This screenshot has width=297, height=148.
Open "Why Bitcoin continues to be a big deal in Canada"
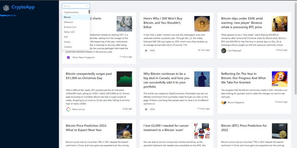pyautogui.click(x=167, y=80)
